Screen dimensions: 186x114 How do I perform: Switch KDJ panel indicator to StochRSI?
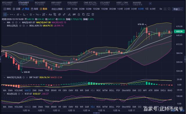tap(126, 107)
